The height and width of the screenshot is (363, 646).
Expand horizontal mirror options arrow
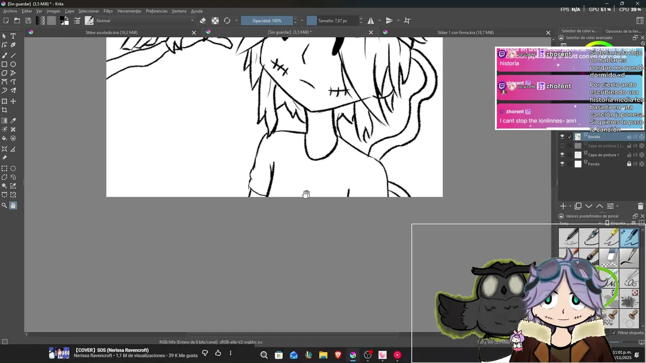coord(380,21)
